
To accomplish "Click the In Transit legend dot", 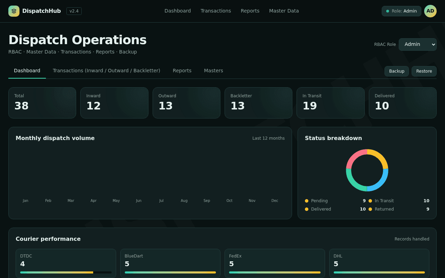I will click(370, 201).
